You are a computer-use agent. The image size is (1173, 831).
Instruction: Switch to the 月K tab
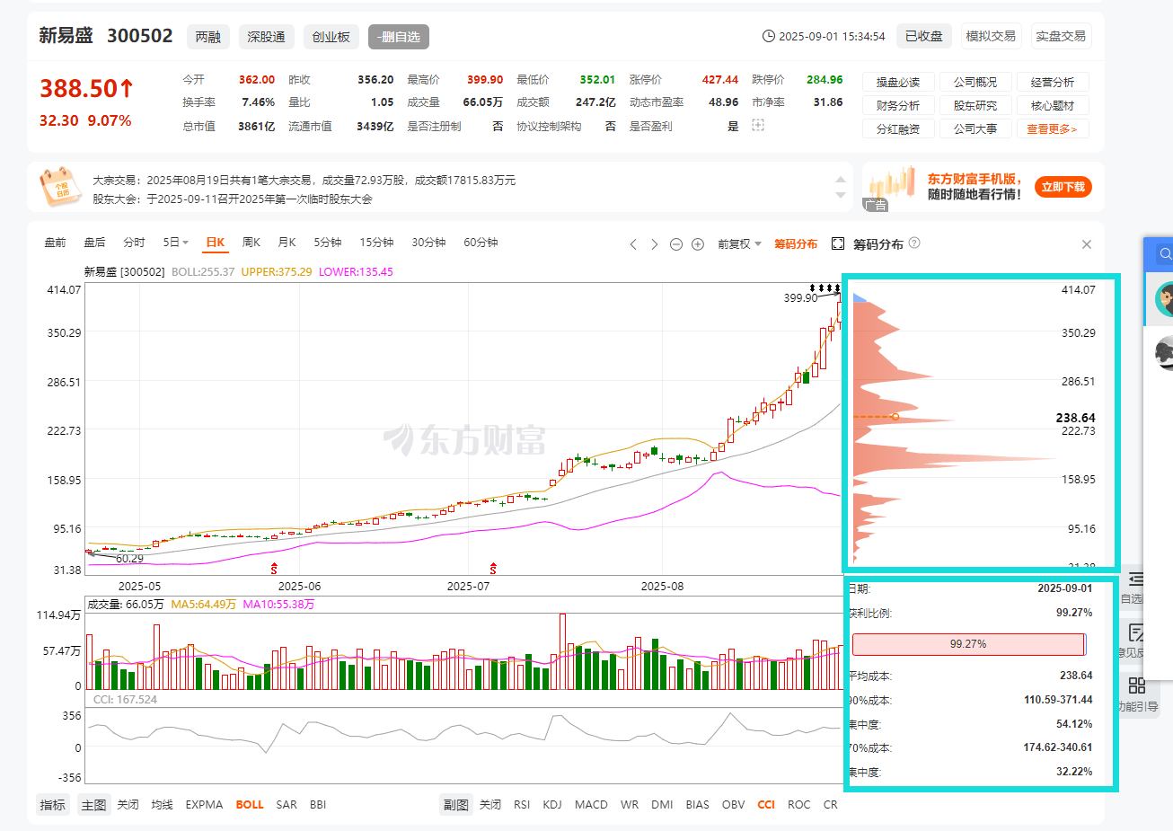coord(287,243)
